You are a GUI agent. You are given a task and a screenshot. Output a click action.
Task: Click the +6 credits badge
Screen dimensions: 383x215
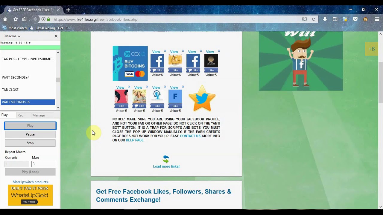(372, 49)
